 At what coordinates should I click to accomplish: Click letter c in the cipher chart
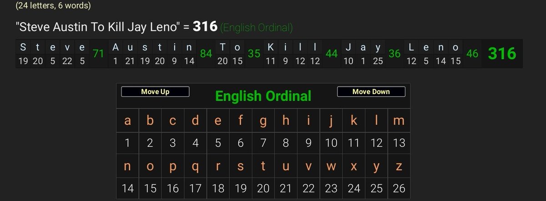tap(173, 121)
